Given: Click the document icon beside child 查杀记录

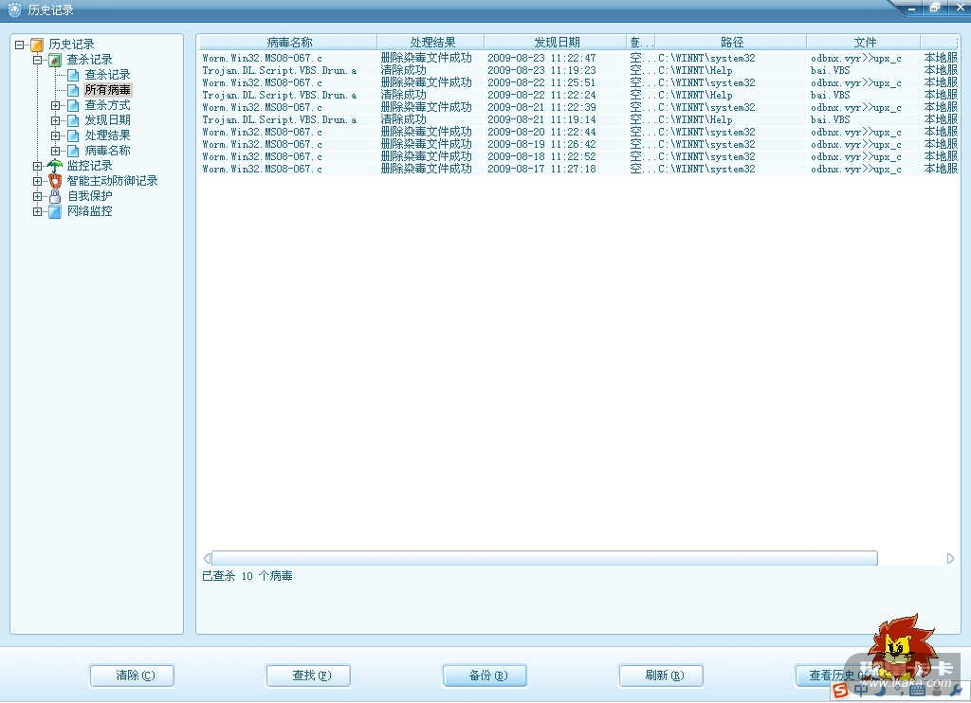Looking at the screenshot, I should [73, 75].
